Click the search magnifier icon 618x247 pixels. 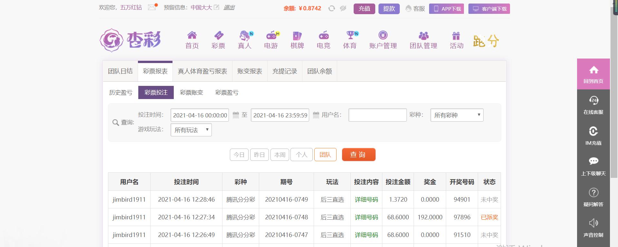pos(116,123)
